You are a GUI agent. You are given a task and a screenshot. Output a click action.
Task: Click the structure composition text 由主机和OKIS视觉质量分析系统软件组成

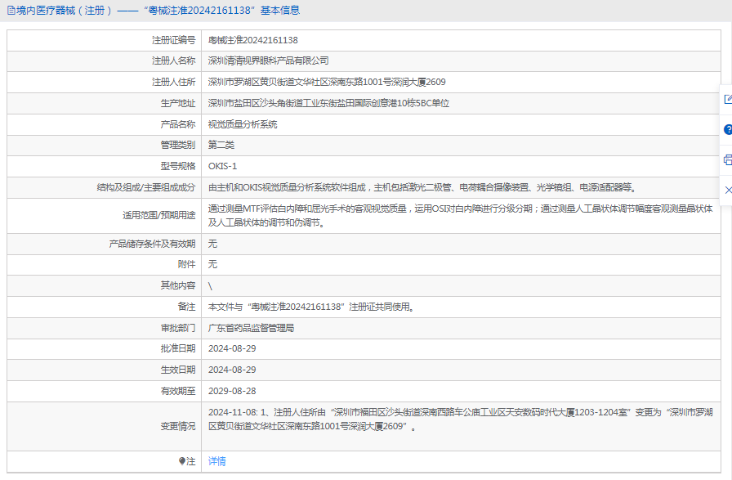click(287, 187)
